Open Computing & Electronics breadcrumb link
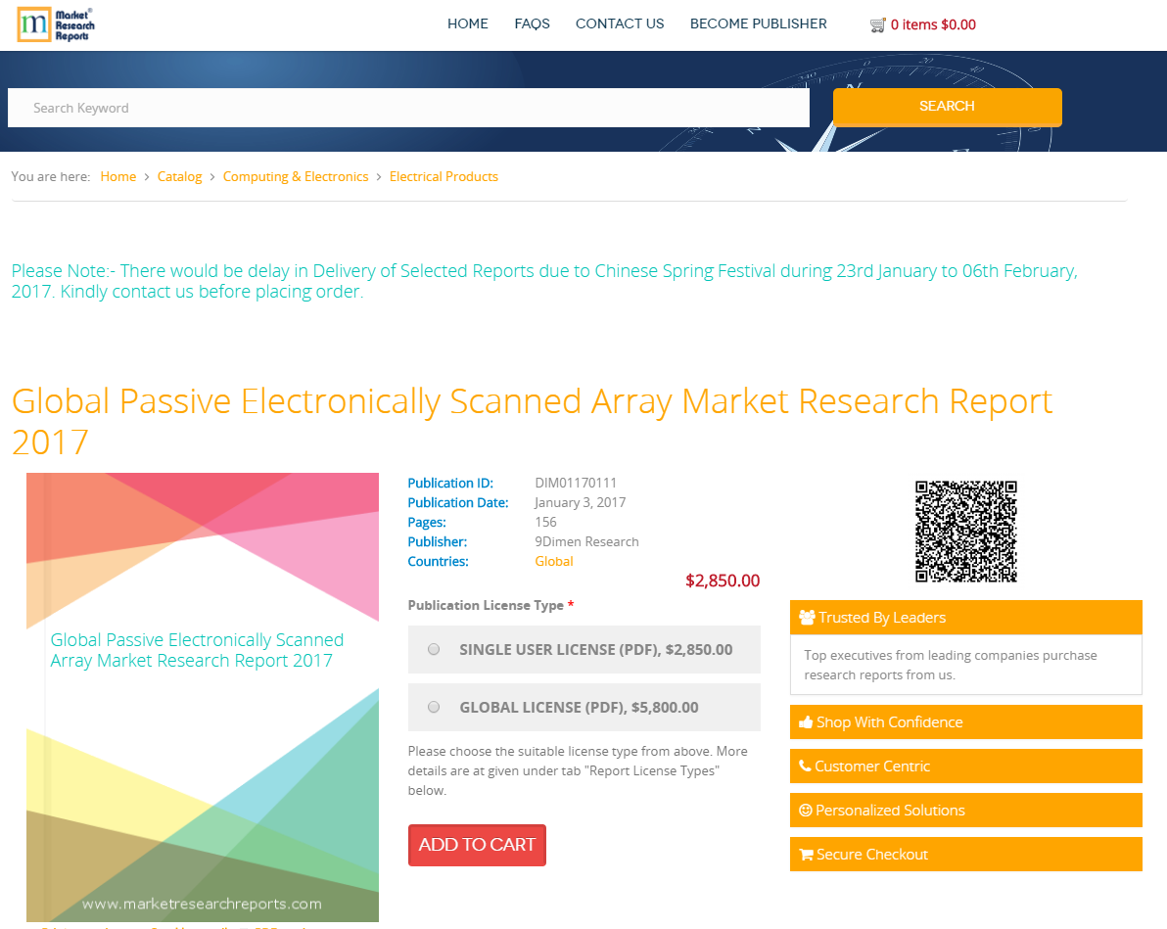Screen dimensions: 1167x929 click(x=296, y=176)
